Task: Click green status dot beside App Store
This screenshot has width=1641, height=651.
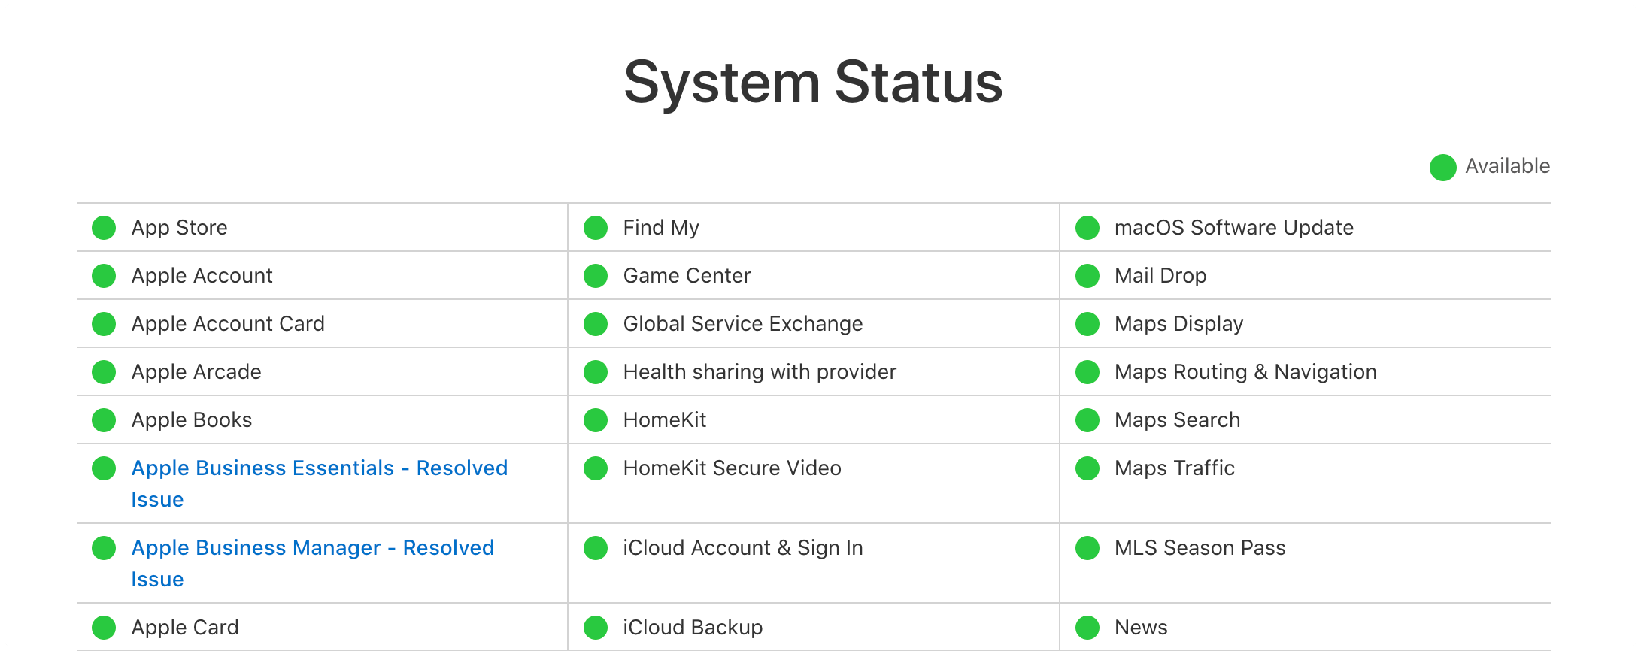Action: click(104, 228)
